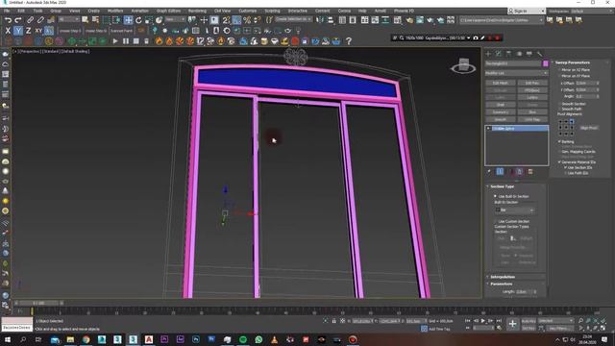
Task: Select the Select and Link tool
Action: click(x=30, y=19)
